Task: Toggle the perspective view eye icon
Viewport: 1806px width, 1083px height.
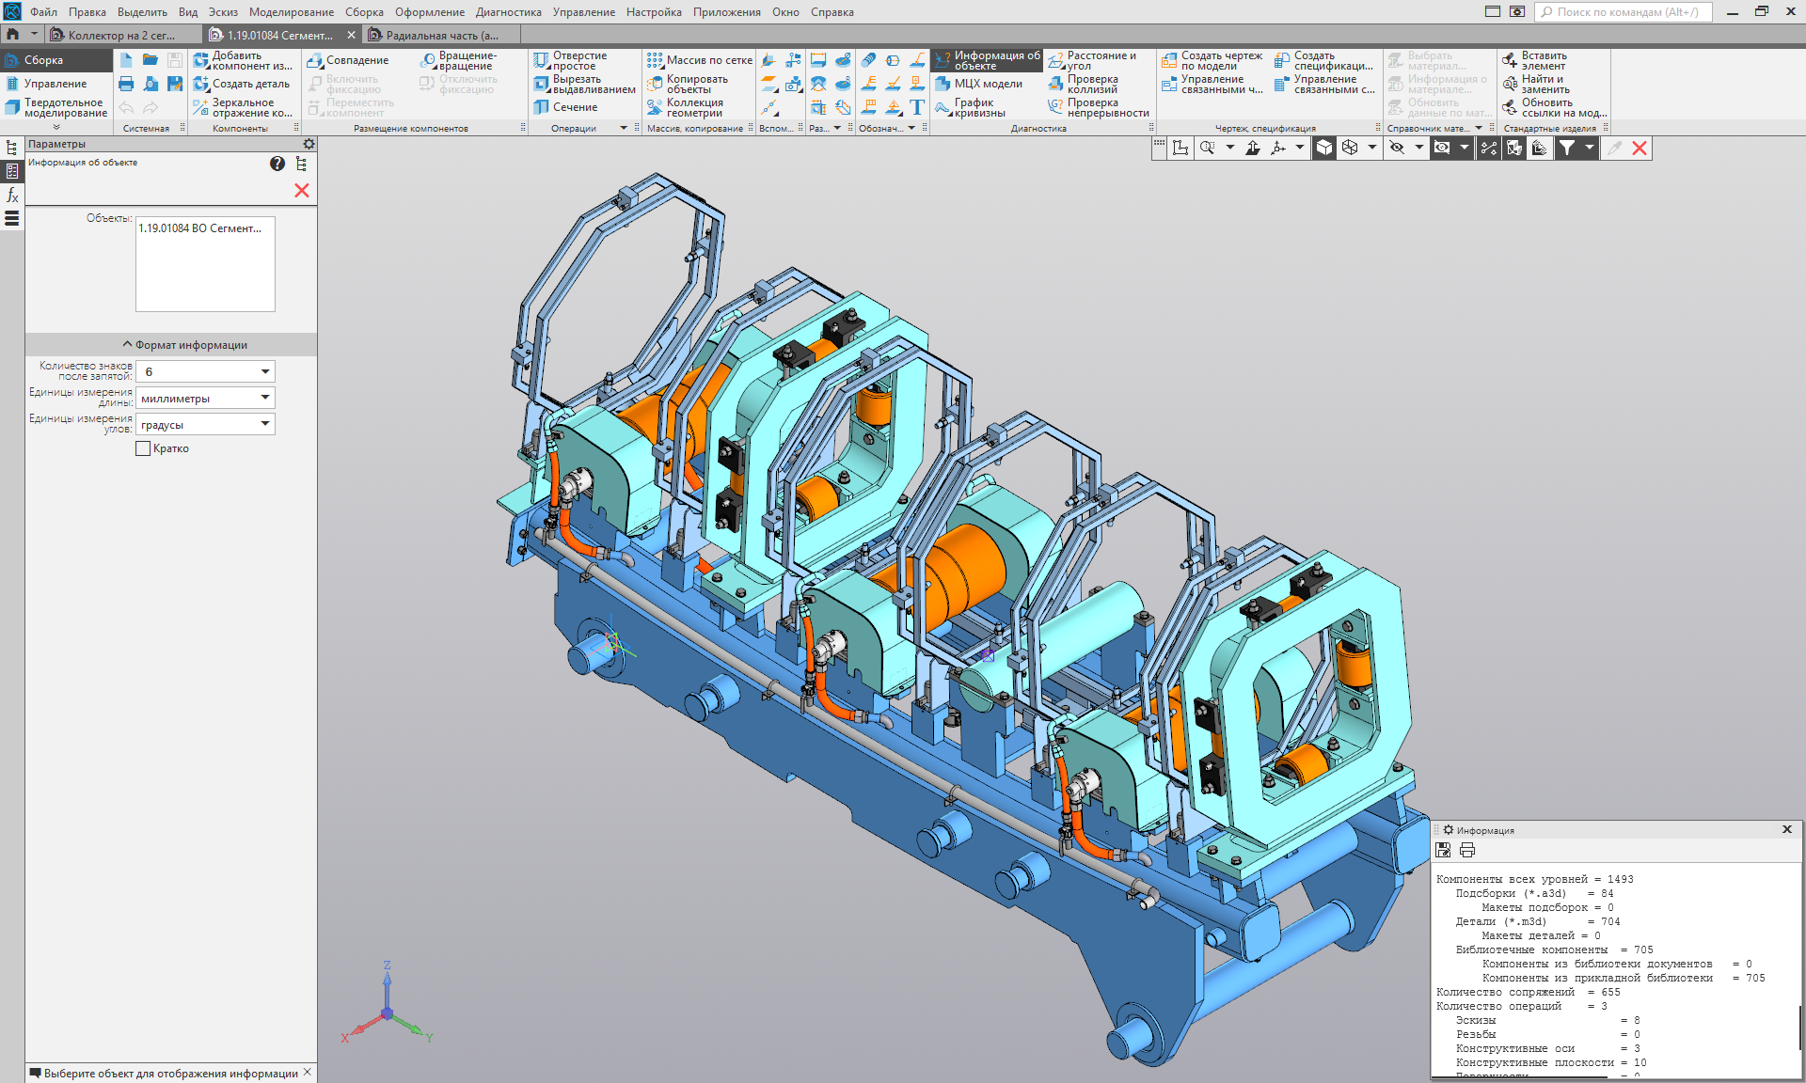Action: click(x=1442, y=148)
